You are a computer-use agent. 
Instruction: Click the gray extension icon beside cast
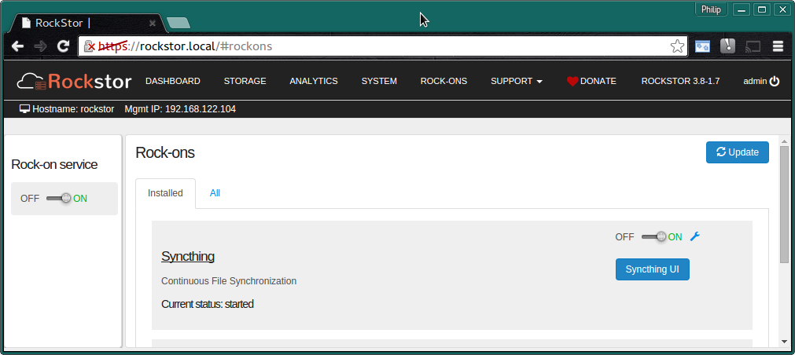coord(727,46)
